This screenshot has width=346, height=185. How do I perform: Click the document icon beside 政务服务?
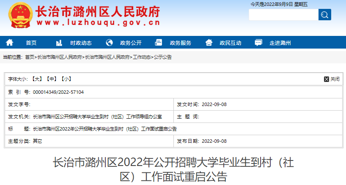[x=159, y=42]
